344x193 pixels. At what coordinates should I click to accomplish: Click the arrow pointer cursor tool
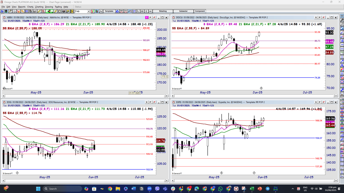coord(138,11)
